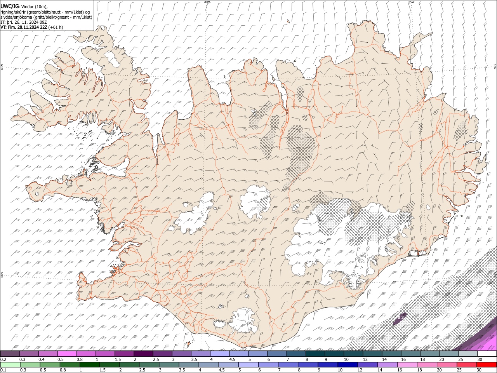The image size is (497, 373).
Task: Click the navy blue 10 swatch on lower scale
Action: [348, 364]
